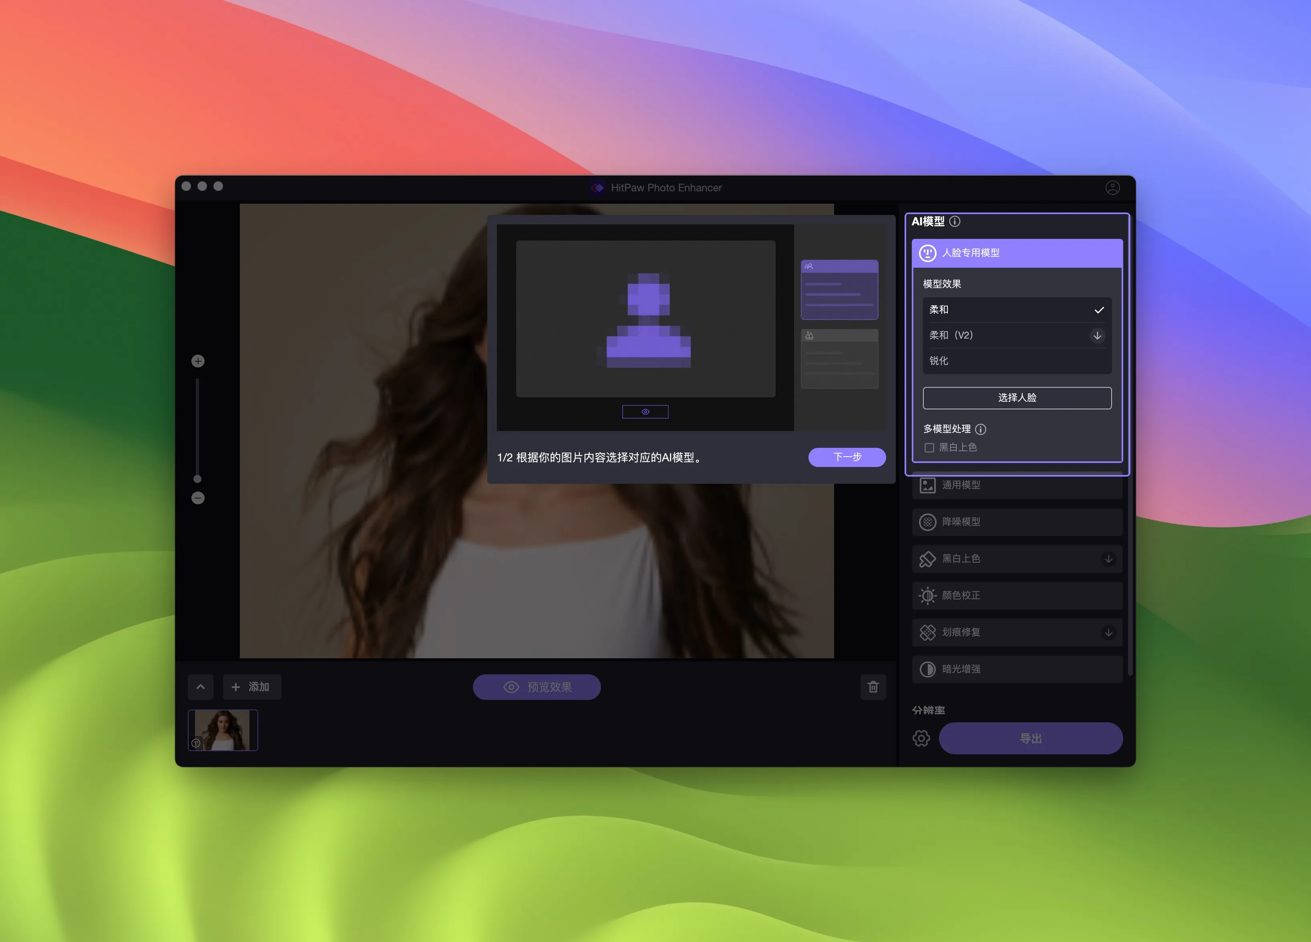The image size is (1311, 942).
Task: Select the woman photo thumbnail
Action: click(x=223, y=730)
